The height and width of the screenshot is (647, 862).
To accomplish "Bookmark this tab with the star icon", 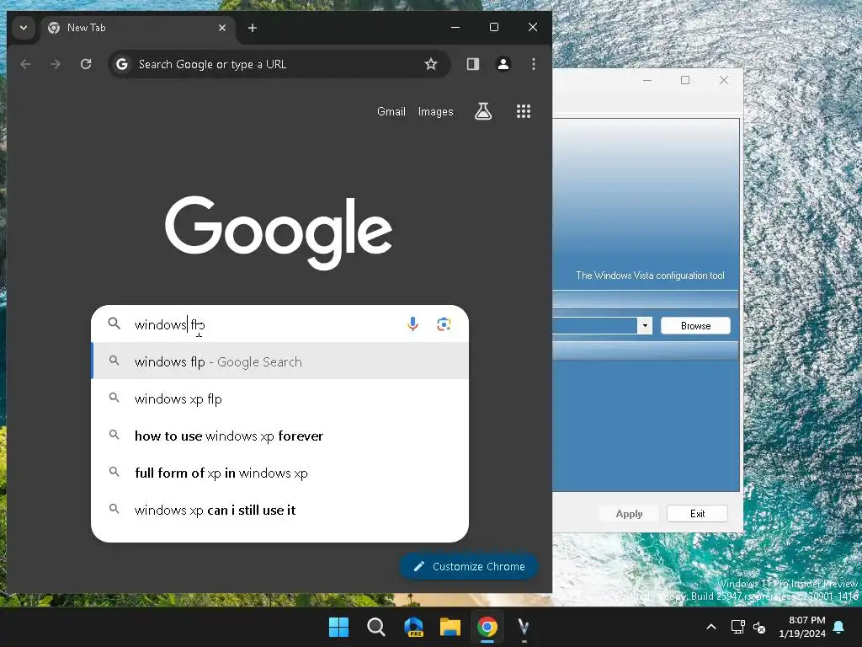I will click(431, 64).
